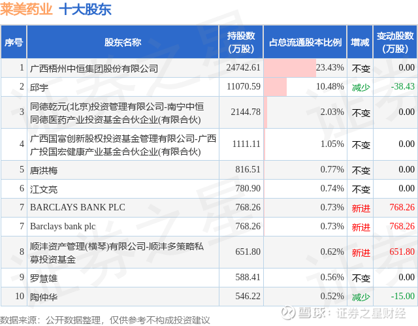Click holding value 651.80 in 持股数 column
Image resolution: width=418 pixels, height=326 pixels.
tap(248, 252)
